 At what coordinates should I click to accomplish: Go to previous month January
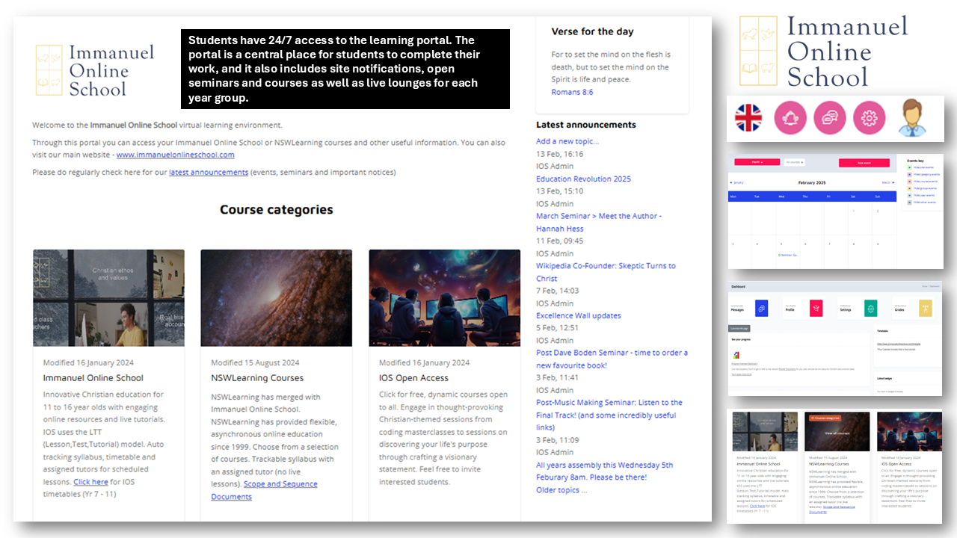(736, 182)
